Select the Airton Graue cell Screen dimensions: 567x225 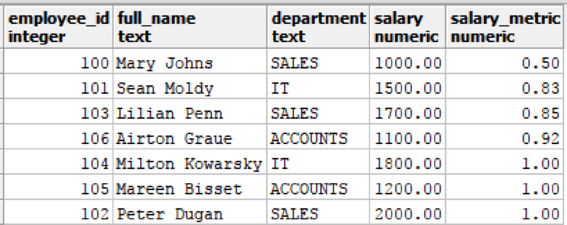pos(190,137)
